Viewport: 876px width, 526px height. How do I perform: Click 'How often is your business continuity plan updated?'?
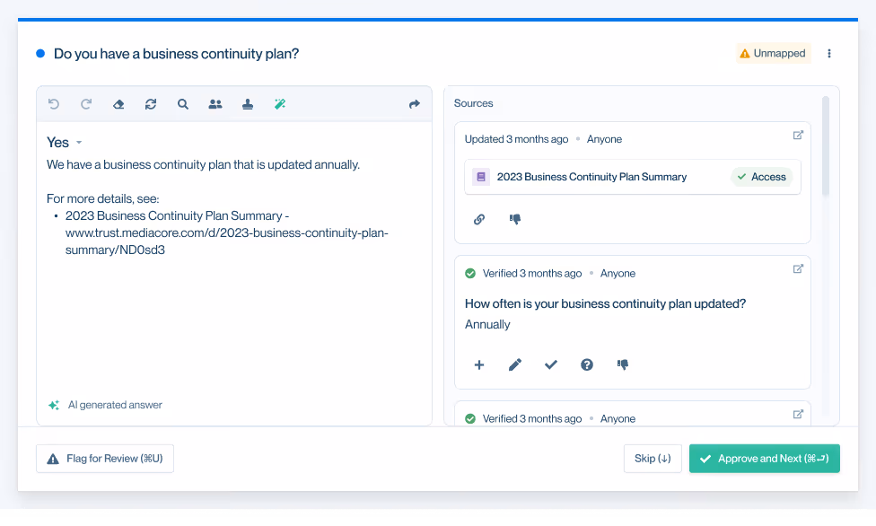click(605, 303)
